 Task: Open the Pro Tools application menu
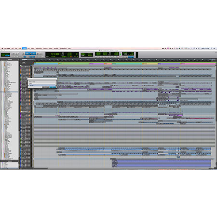point(7,48)
